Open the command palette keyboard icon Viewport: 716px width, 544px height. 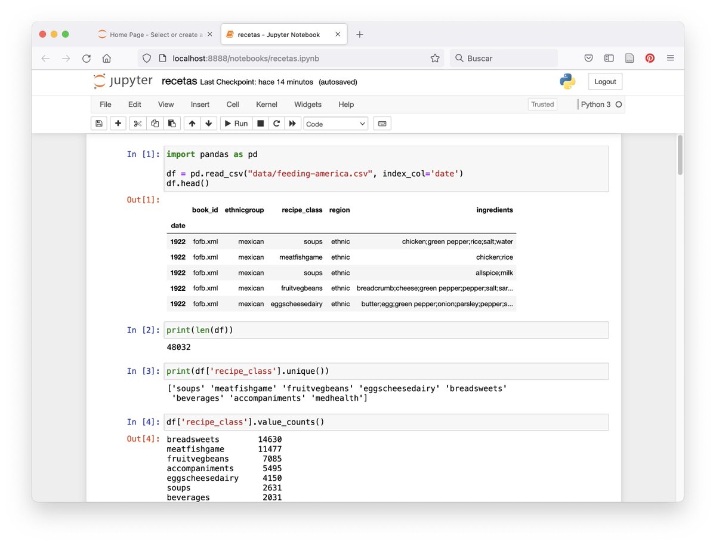point(382,124)
